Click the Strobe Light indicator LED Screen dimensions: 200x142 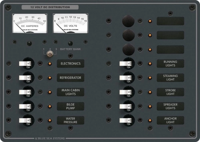[150, 92]
